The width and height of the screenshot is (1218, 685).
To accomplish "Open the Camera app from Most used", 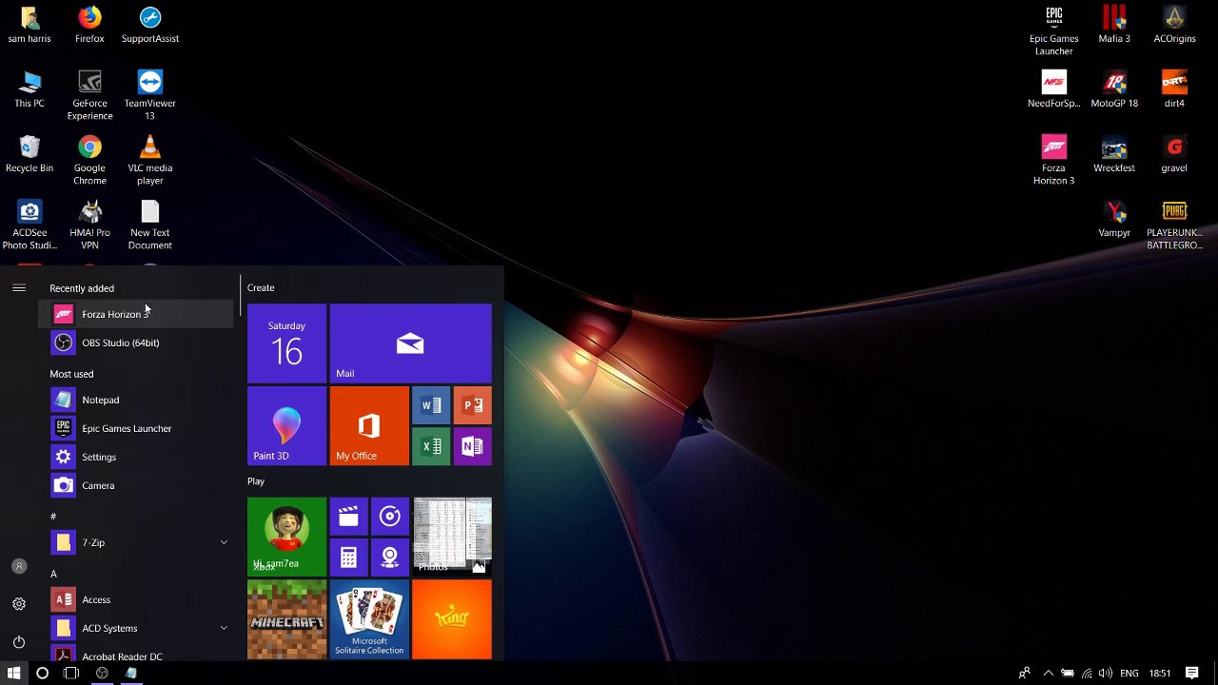I will click(99, 485).
